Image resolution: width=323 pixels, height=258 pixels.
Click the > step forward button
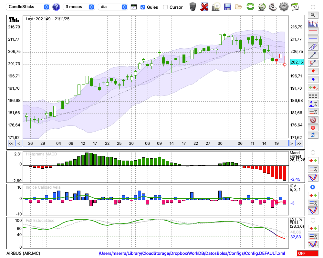coord(291,144)
